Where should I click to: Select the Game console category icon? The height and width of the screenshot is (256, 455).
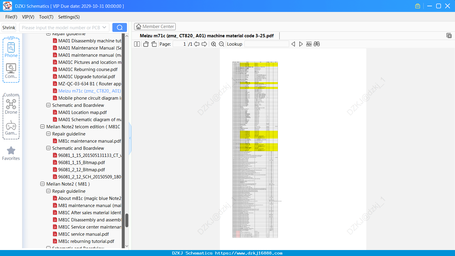pyautogui.click(x=11, y=128)
